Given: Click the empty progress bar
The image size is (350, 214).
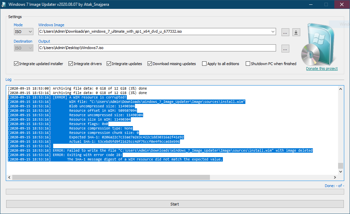Looking at the screenshot, I should click(175, 192).
